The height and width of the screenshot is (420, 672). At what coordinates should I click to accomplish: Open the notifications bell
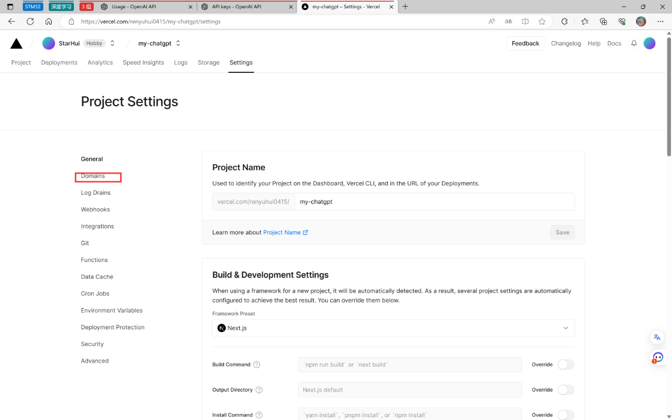coord(634,43)
